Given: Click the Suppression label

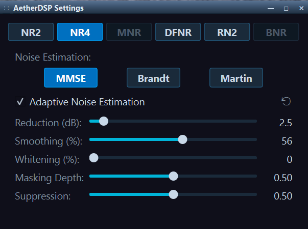Looking at the screenshot, I should [x=43, y=196].
